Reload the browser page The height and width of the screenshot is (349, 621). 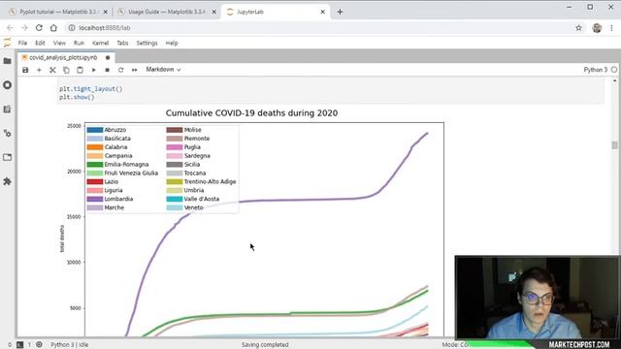pos(39,28)
